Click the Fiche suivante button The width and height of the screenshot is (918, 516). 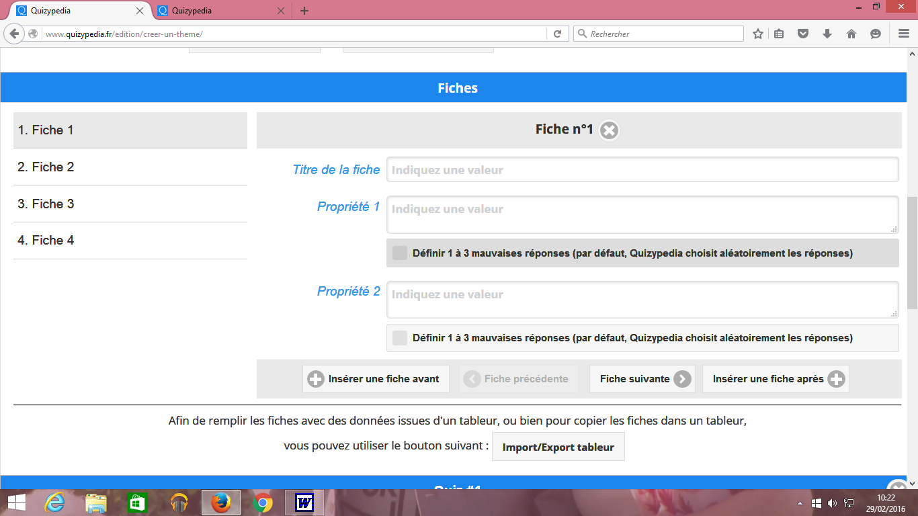click(x=642, y=379)
